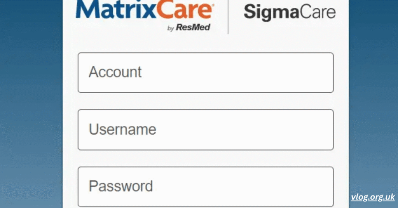Open the vlog.org.uk watermark link
Screen dimensions: 398x208
(373, 197)
